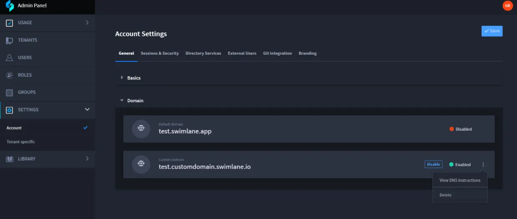
Task: Click the Library book icon
Action: coord(9,159)
